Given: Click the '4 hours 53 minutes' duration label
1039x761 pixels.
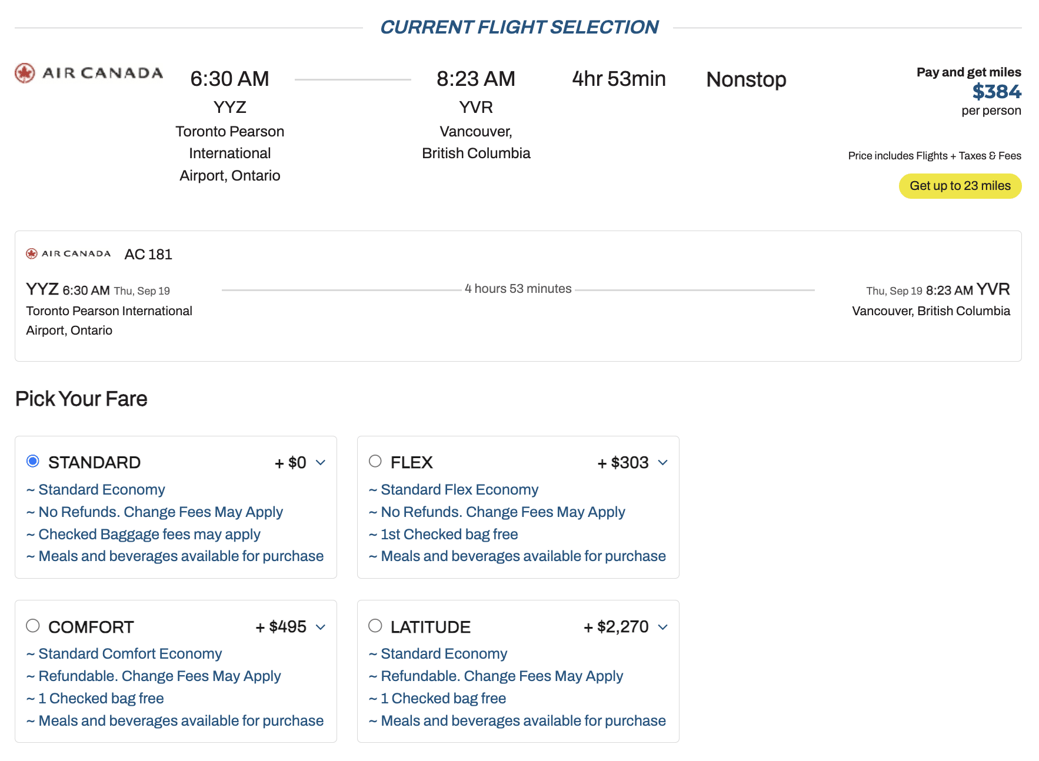Looking at the screenshot, I should [518, 289].
